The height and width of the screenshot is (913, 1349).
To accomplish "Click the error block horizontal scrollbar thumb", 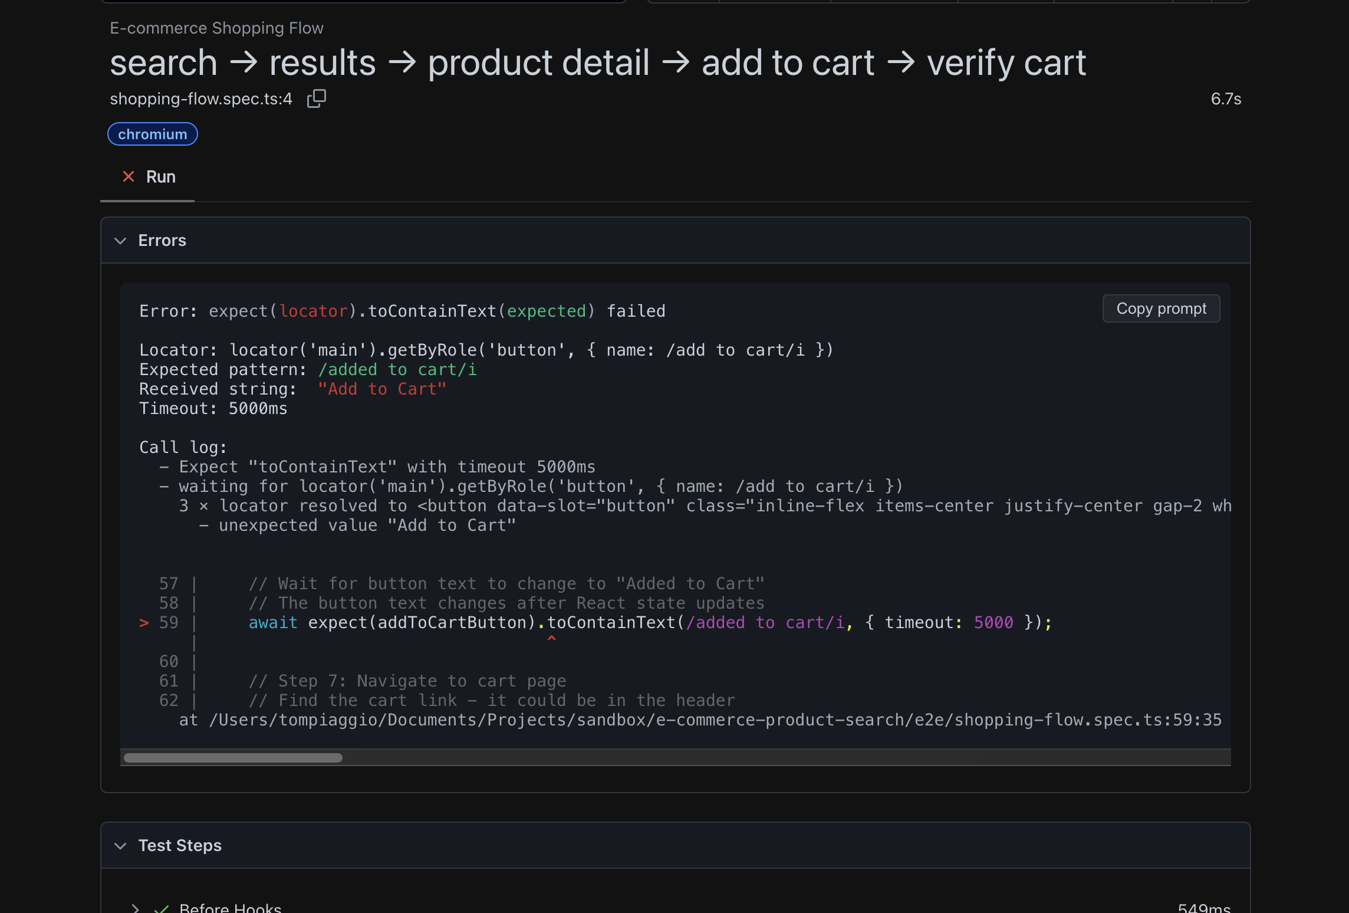I will [233, 758].
